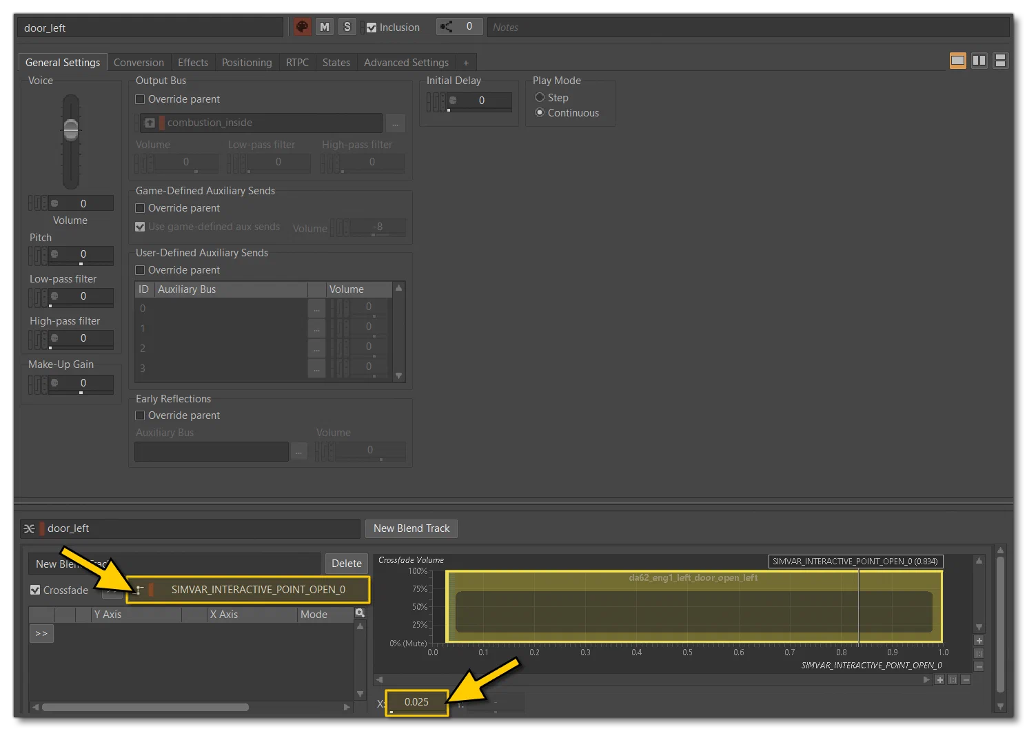Enable User-Defined Auxiliary Sends Override parent
The width and height of the screenshot is (1027, 731).
140,270
